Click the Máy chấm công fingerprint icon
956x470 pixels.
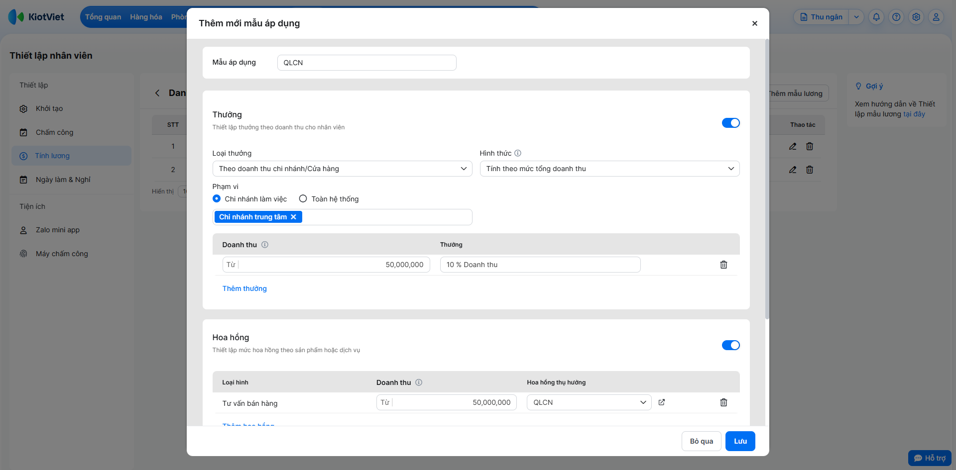tap(23, 254)
